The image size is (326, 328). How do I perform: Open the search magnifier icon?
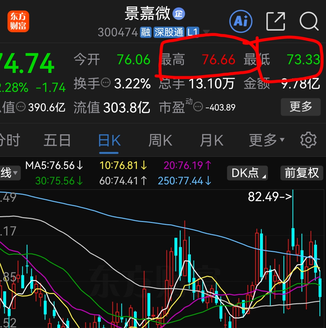(x=309, y=21)
